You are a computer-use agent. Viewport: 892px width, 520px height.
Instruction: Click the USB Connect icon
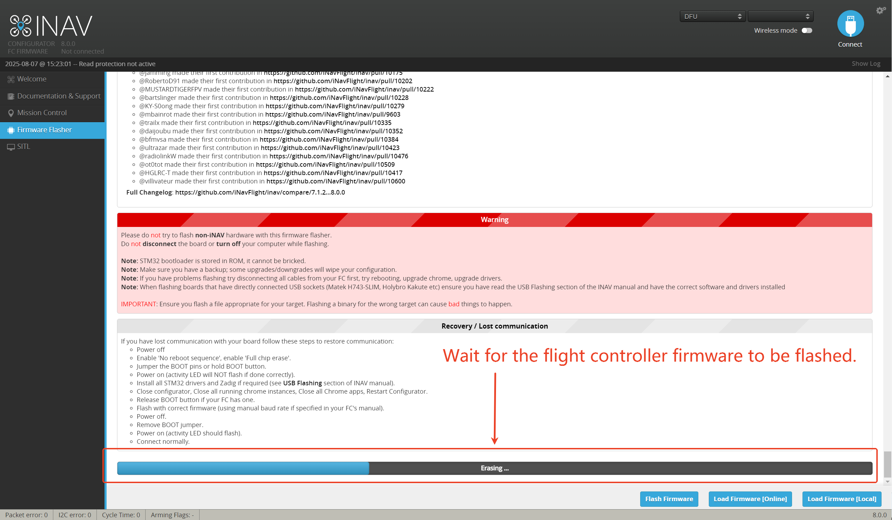click(x=850, y=23)
